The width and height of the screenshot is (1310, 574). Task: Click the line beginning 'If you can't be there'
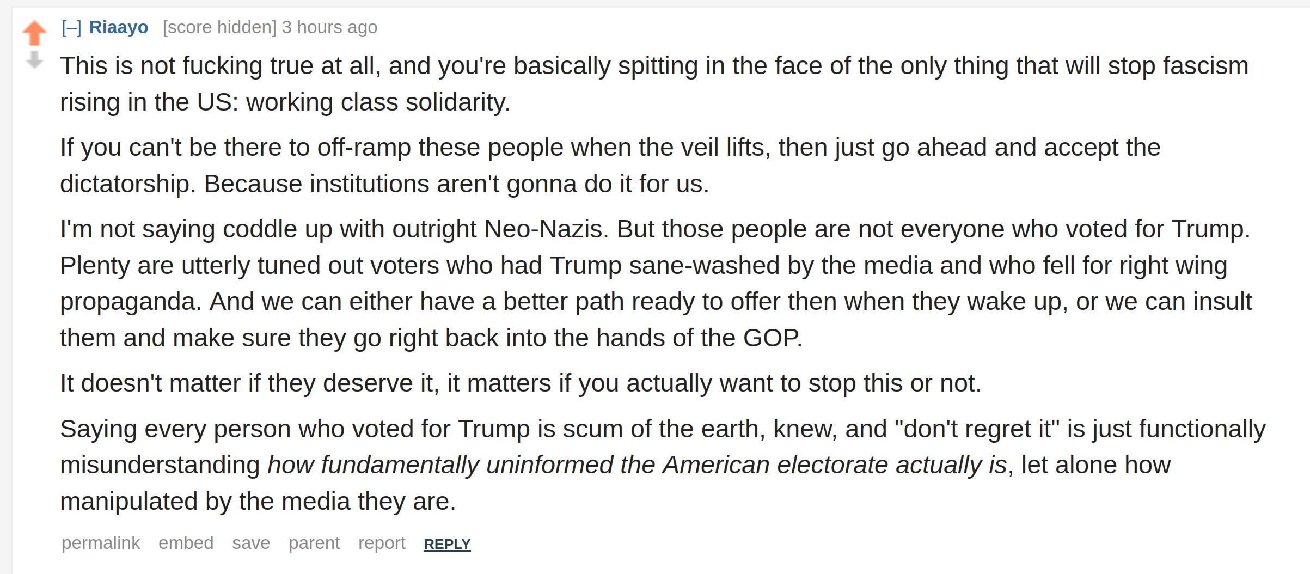[x=610, y=147]
